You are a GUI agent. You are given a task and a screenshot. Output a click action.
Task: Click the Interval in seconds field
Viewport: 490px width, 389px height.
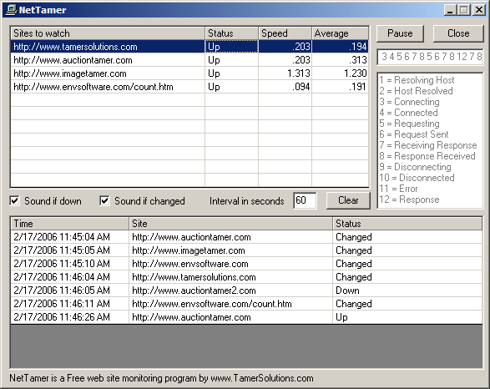click(x=305, y=200)
